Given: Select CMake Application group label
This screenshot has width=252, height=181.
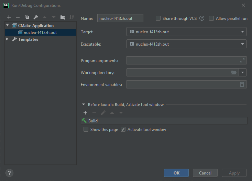Looking at the screenshot, I should point(36,26).
